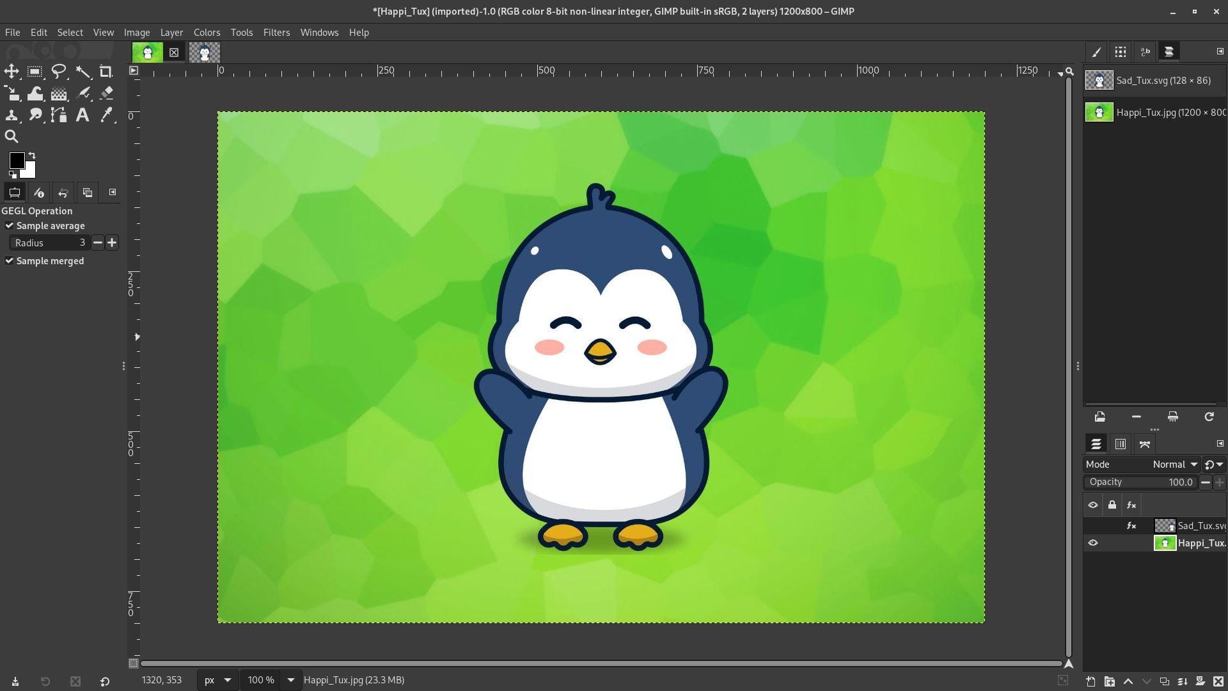
Task: Select the Clone stamp tool
Action: [x=12, y=115]
